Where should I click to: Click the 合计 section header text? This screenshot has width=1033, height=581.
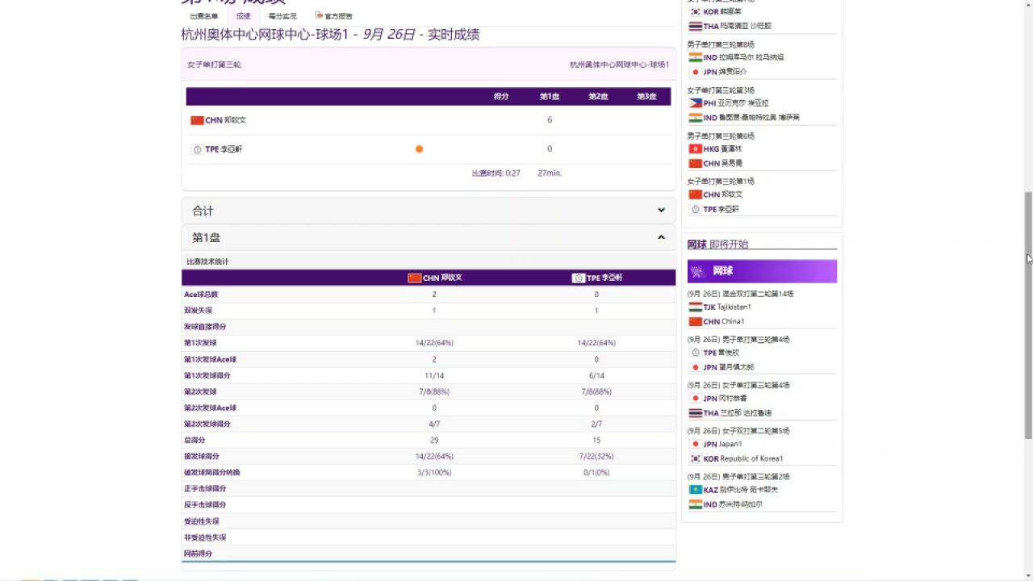pyautogui.click(x=203, y=211)
